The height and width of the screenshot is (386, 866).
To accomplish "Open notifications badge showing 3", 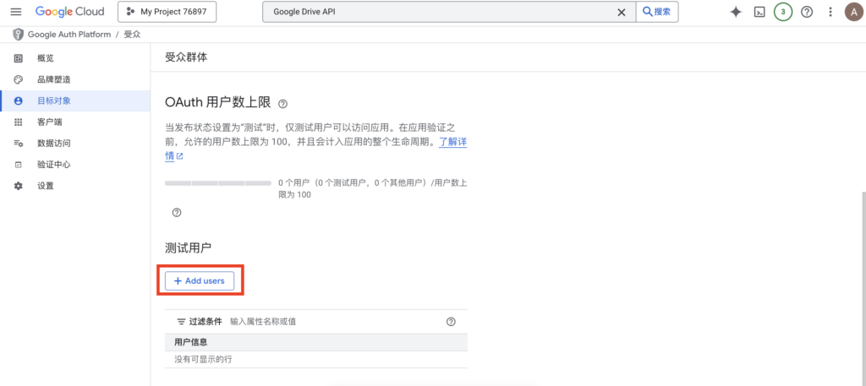I will tap(783, 12).
